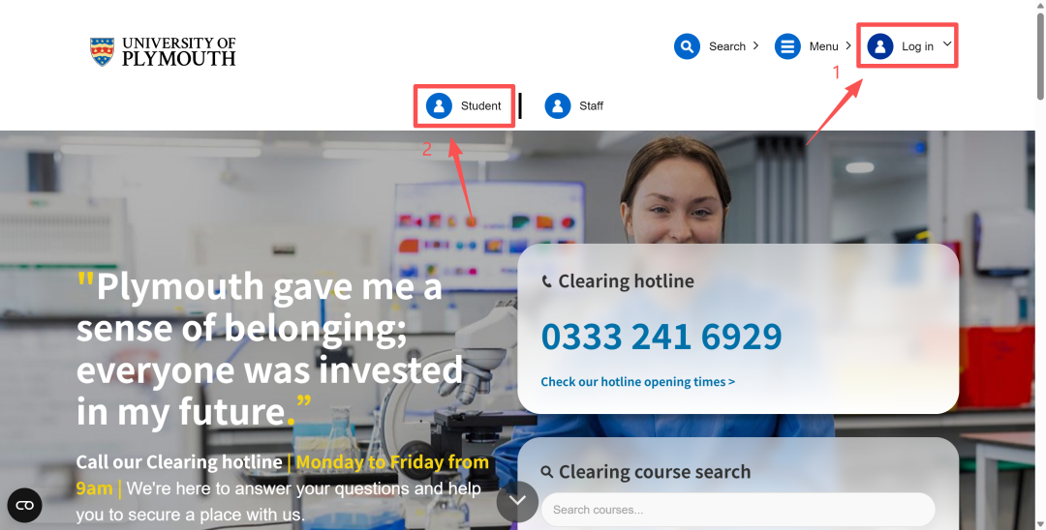Select the Staff login option

(591, 106)
